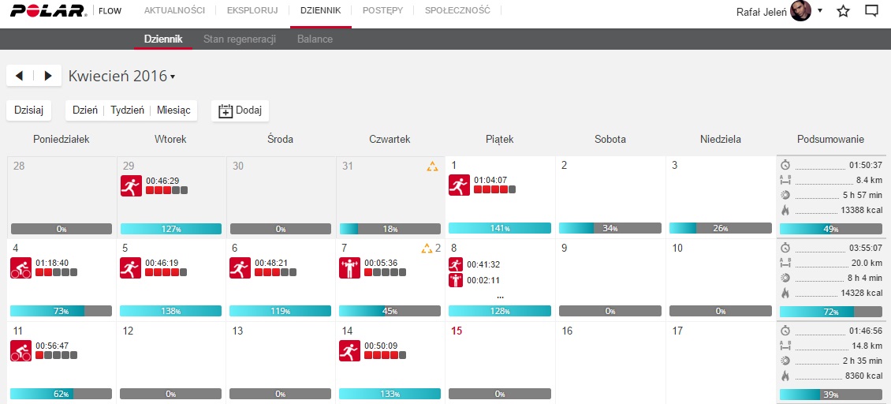Expand more workouts ellipsis on April 8
891x404 pixels.
pyautogui.click(x=500, y=296)
